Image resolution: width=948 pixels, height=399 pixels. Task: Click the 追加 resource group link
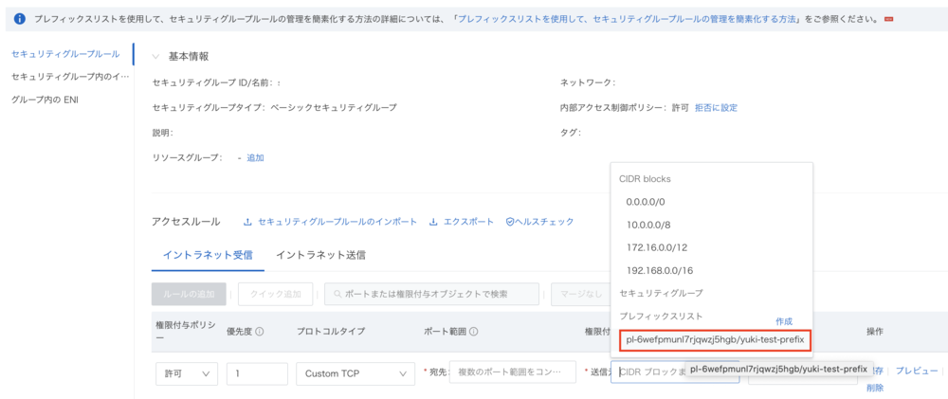255,157
